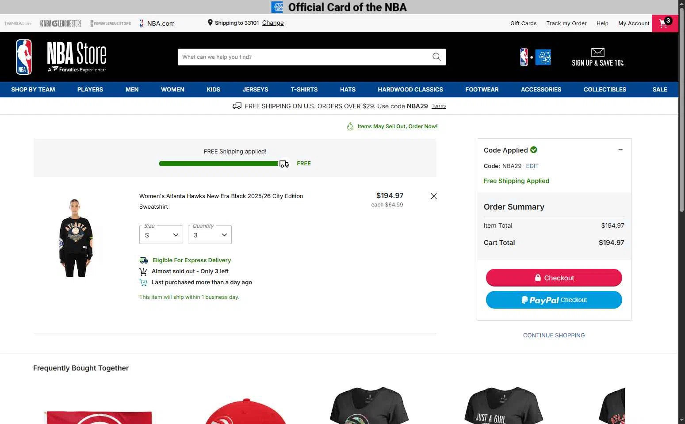The height and width of the screenshot is (424, 685).
Task: Click Continue Shopping link
Action: [x=554, y=335]
